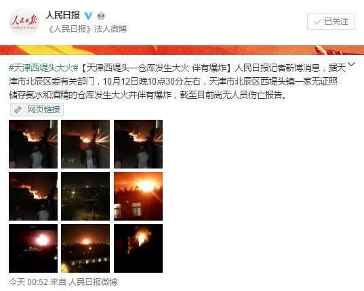Click the 今天 00:52 post timestamp

click(28, 282)
